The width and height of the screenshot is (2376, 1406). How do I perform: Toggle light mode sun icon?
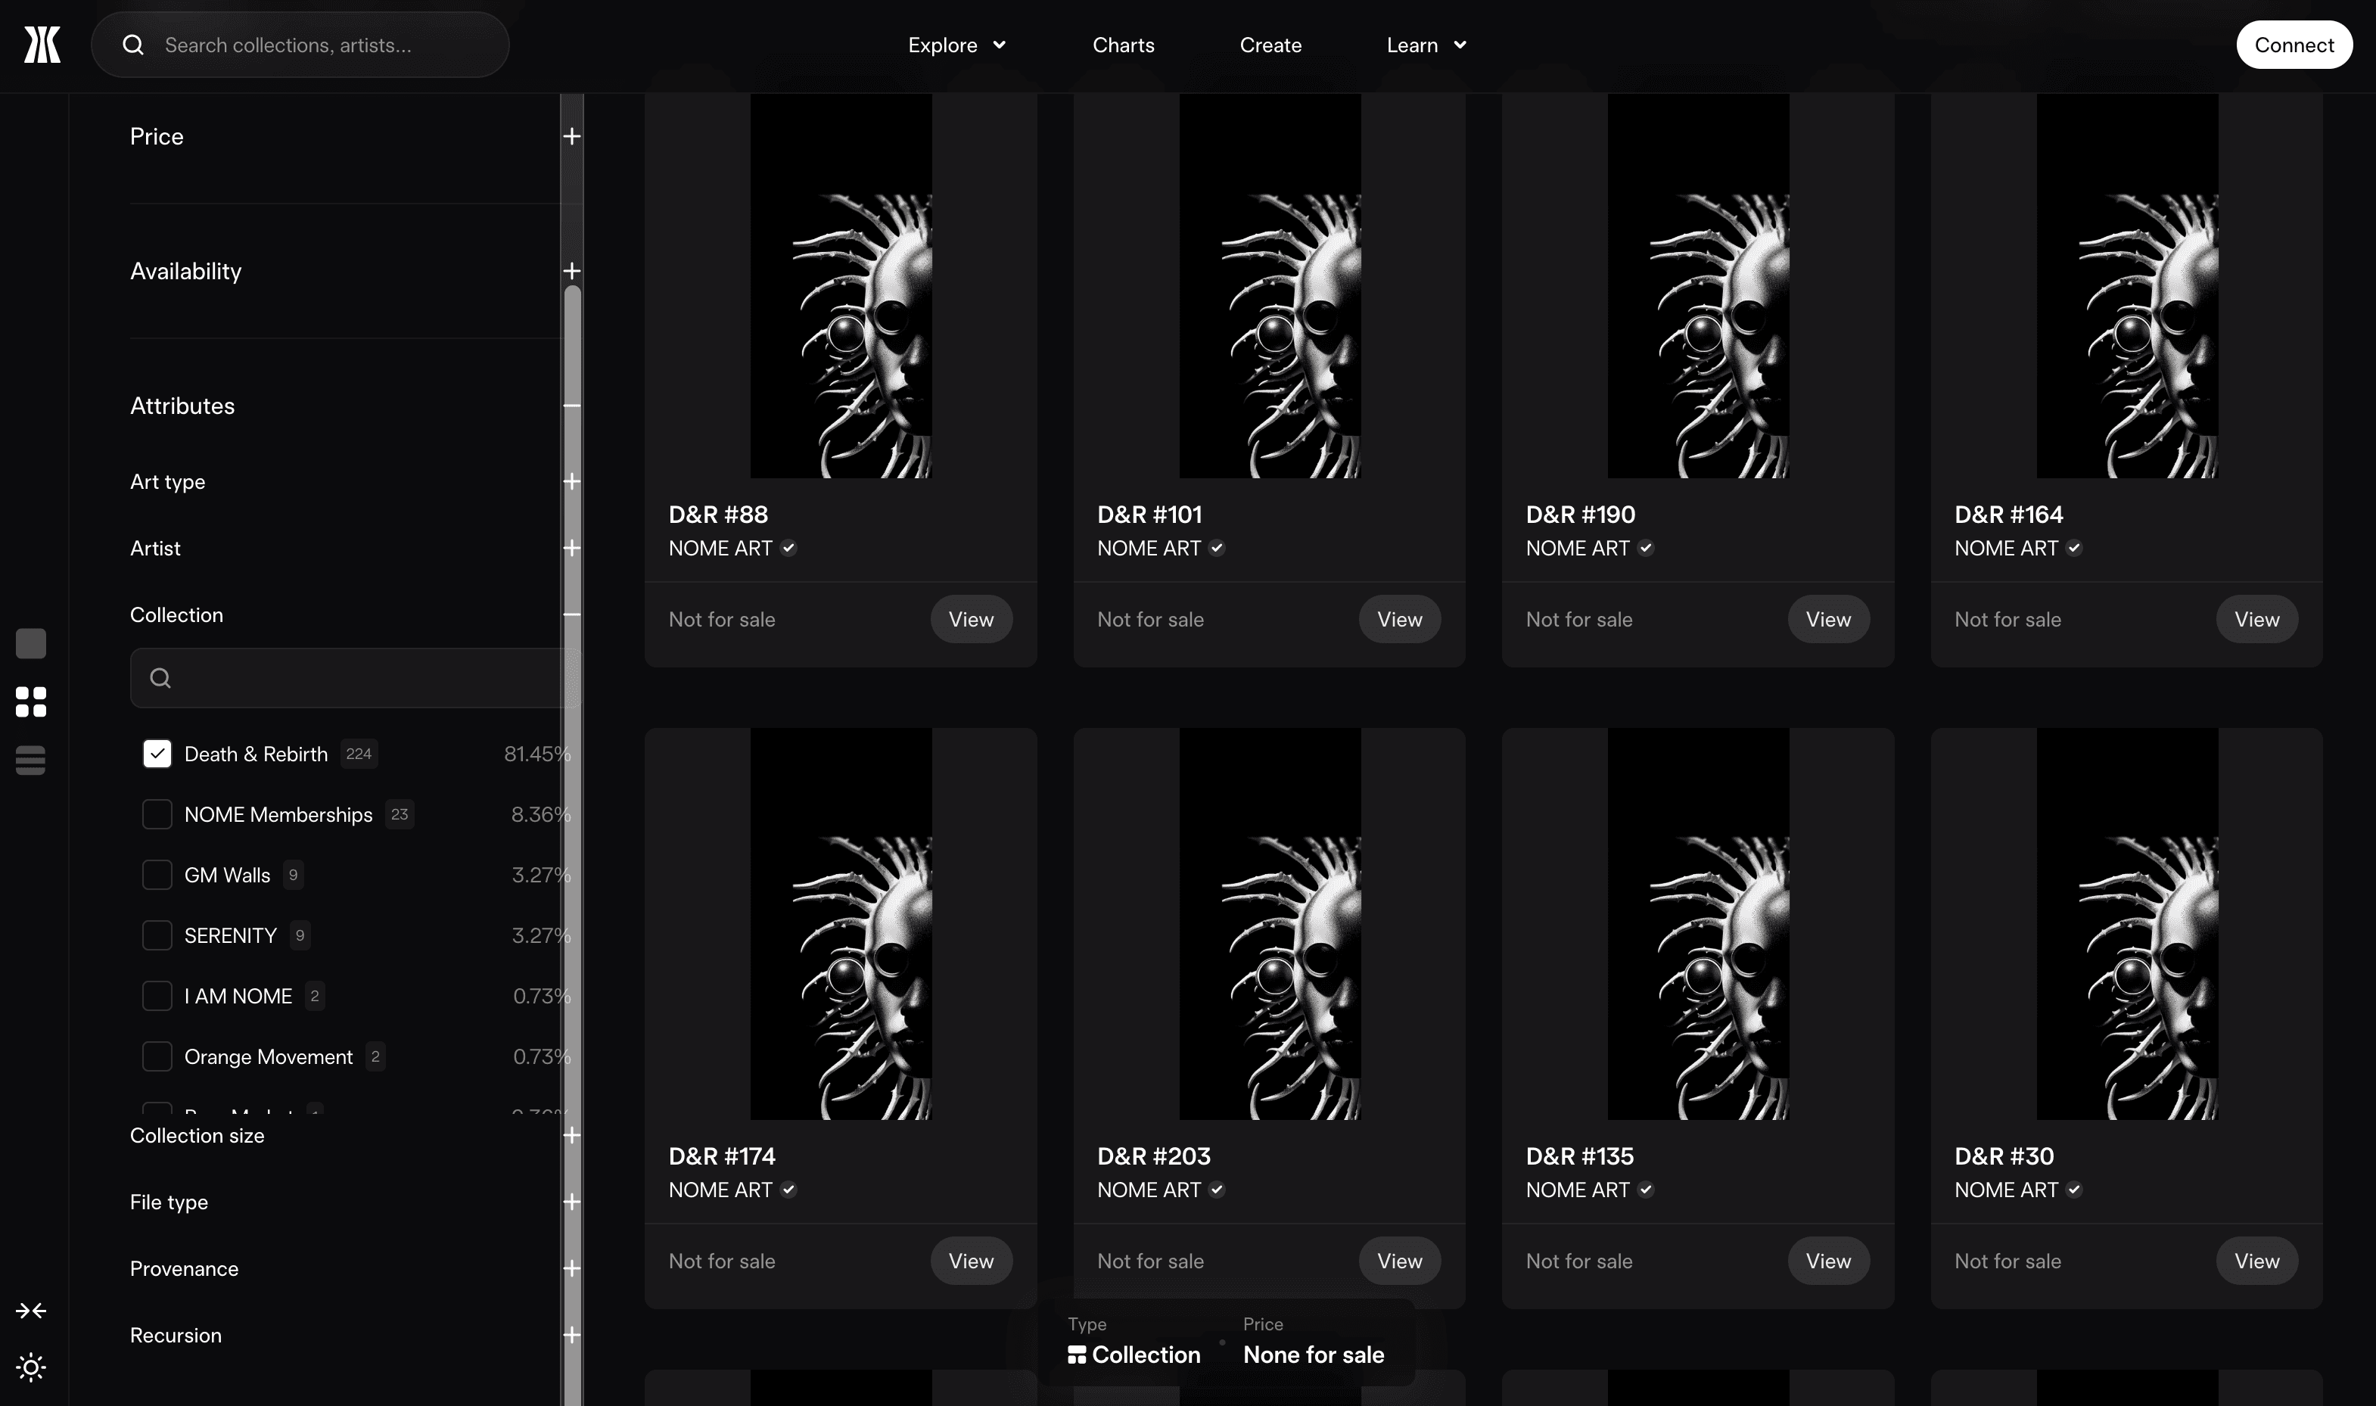(x=30, y=1367)
